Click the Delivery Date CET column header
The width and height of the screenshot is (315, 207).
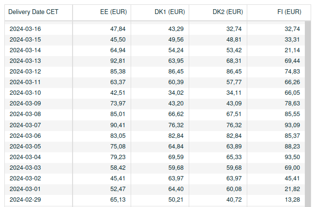(39, 12)
